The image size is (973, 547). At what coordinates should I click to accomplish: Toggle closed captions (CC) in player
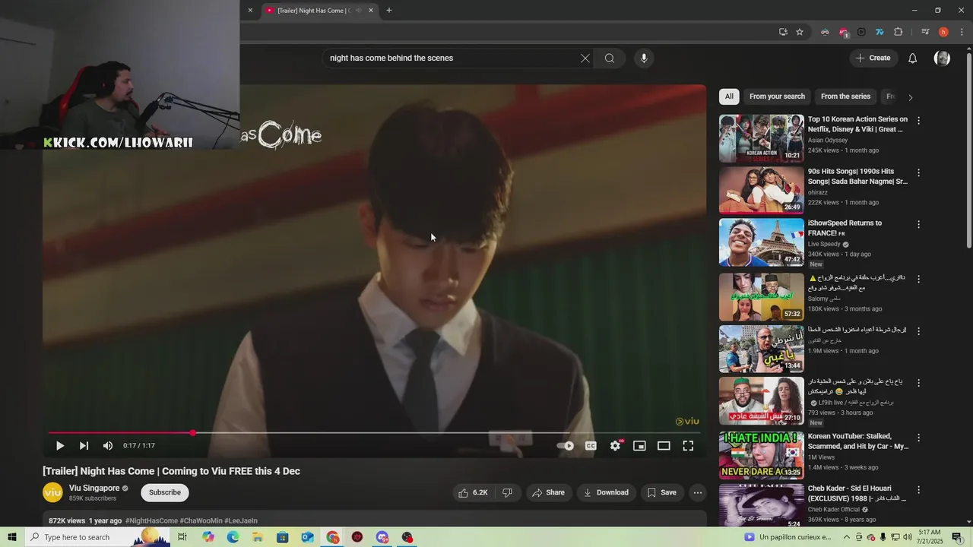pyautogui.click(x=591, y=446)
